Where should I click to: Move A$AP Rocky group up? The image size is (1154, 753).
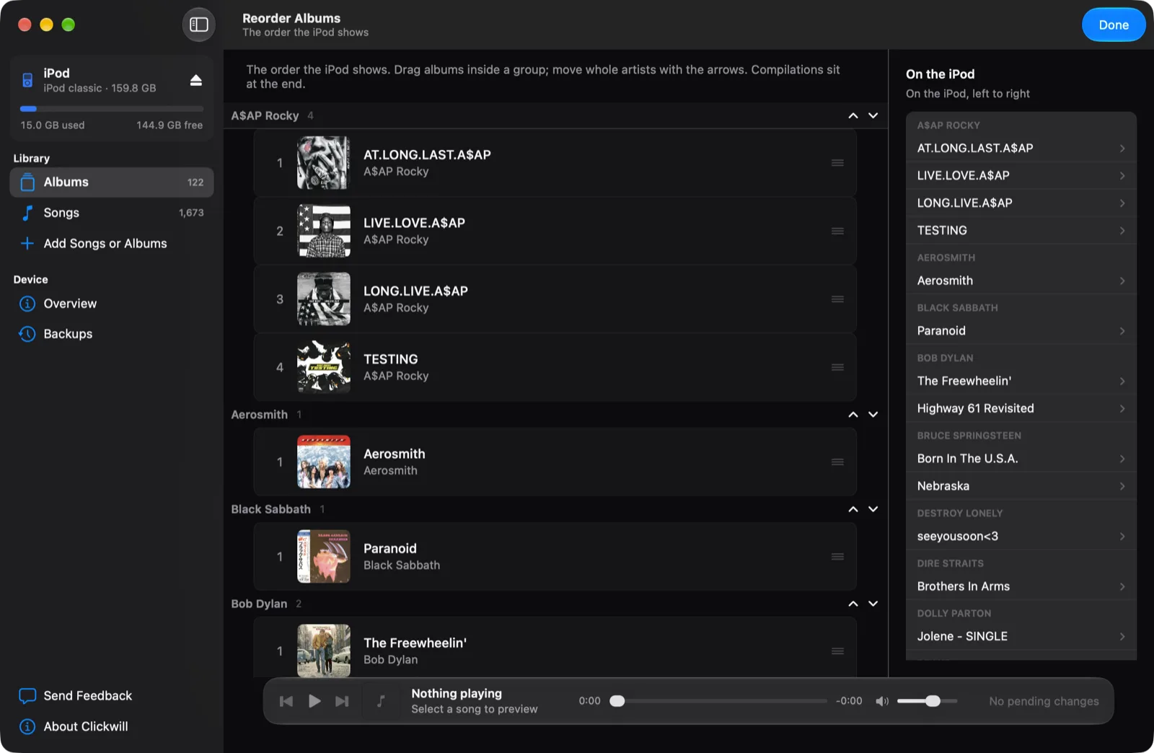(853, 115)
